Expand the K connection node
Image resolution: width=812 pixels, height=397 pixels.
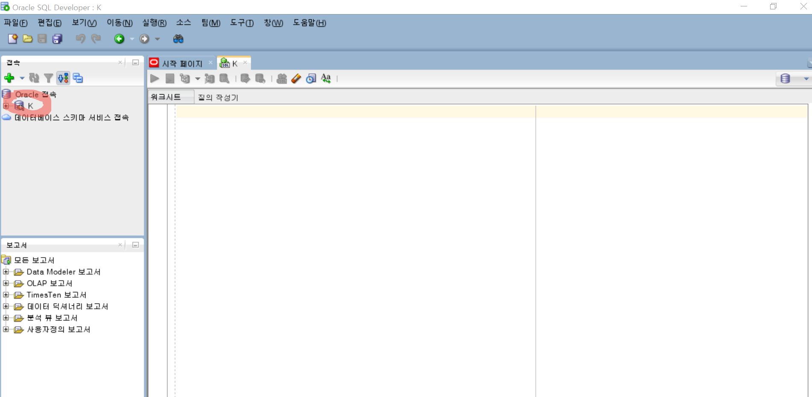tap(6, 106)
